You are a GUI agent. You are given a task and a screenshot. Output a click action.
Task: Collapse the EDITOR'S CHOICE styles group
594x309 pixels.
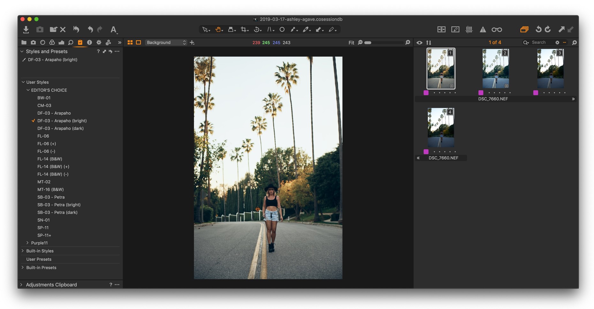[x=27, y=90]
